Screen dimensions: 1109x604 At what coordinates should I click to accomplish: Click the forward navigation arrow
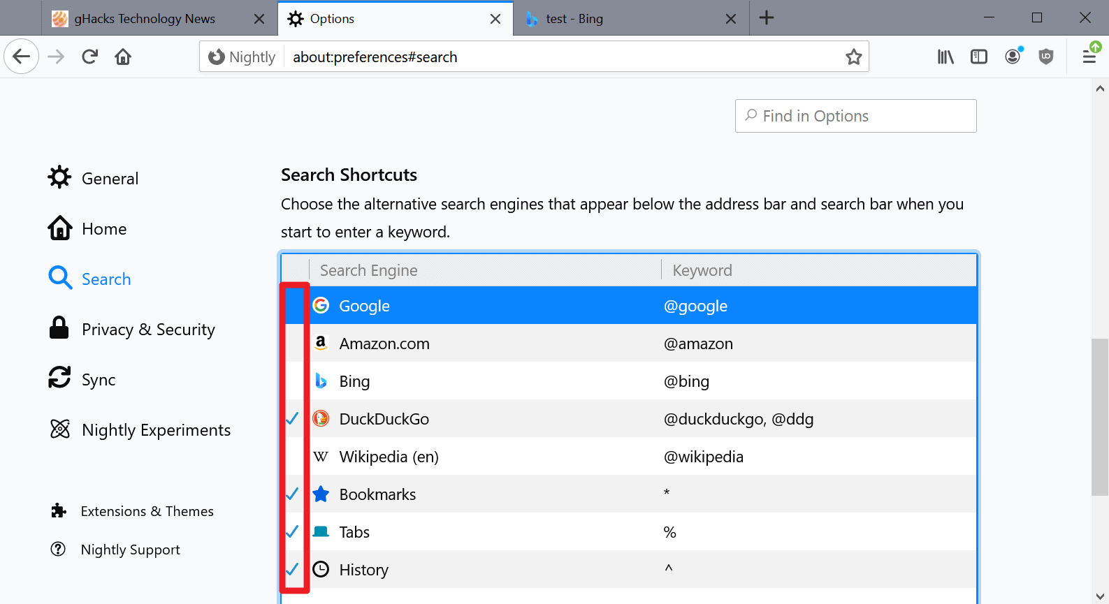point(56,57)
